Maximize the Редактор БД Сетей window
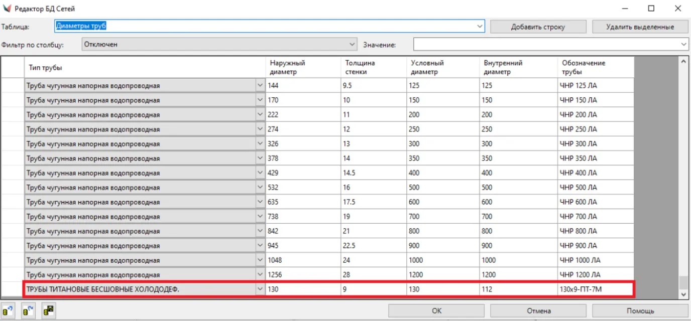 651,9
